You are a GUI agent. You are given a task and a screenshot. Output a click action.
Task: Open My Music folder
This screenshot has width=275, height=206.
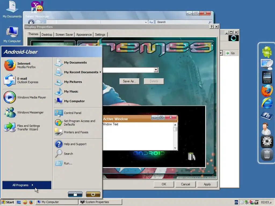point(78,91)
